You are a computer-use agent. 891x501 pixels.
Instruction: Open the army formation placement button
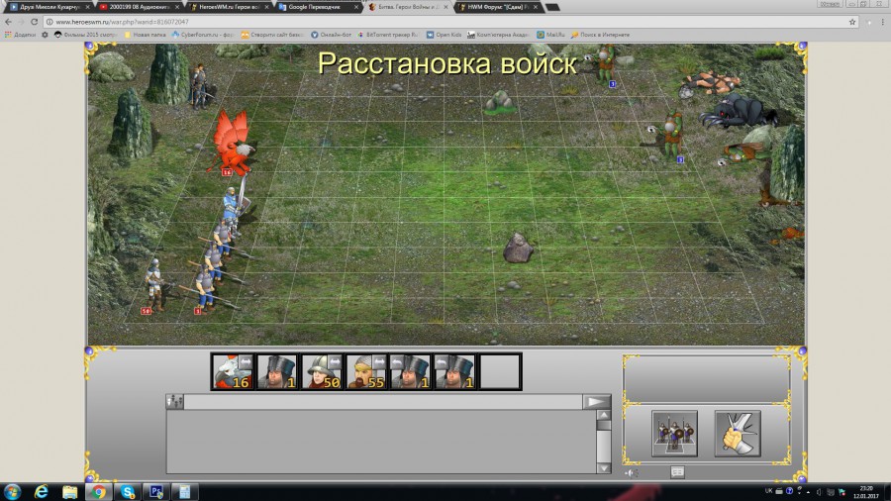click(674, 434)
